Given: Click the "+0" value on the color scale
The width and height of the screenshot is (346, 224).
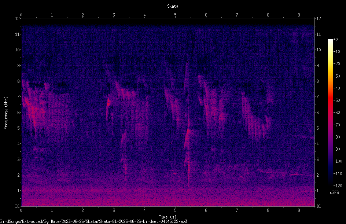Looking at the screenshot, I should pyautogui.click(x=335, y=40).
